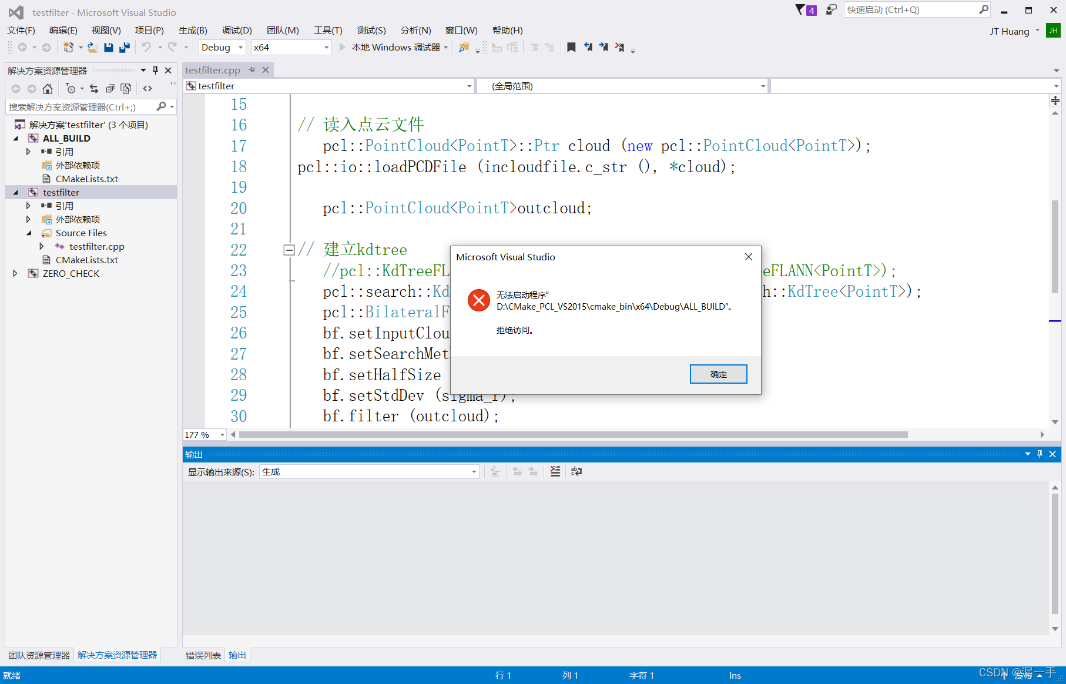Click Pending Changes Filter clock icon

[x=71, y=89]
